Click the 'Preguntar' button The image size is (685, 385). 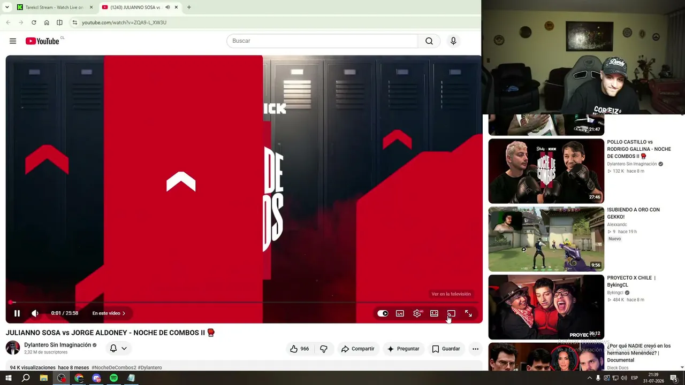pos(403,349)
